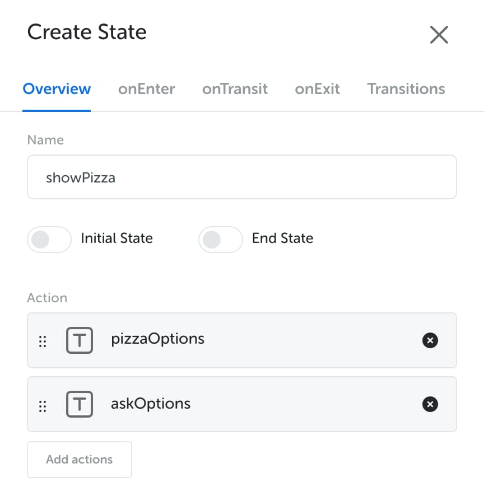Click the Add actions button
Image resolution: width=484 pixels, height=496 pixels.
[80, 459]
